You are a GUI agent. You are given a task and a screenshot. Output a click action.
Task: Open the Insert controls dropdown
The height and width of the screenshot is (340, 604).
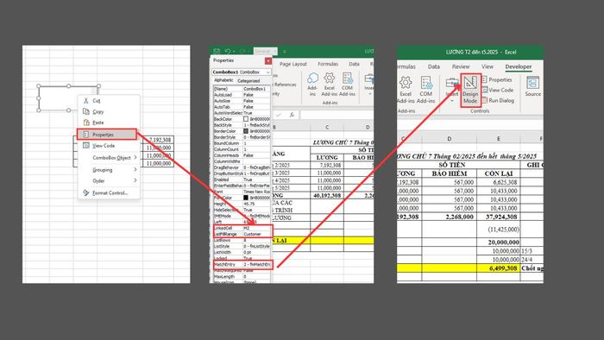tap(452, 90)
